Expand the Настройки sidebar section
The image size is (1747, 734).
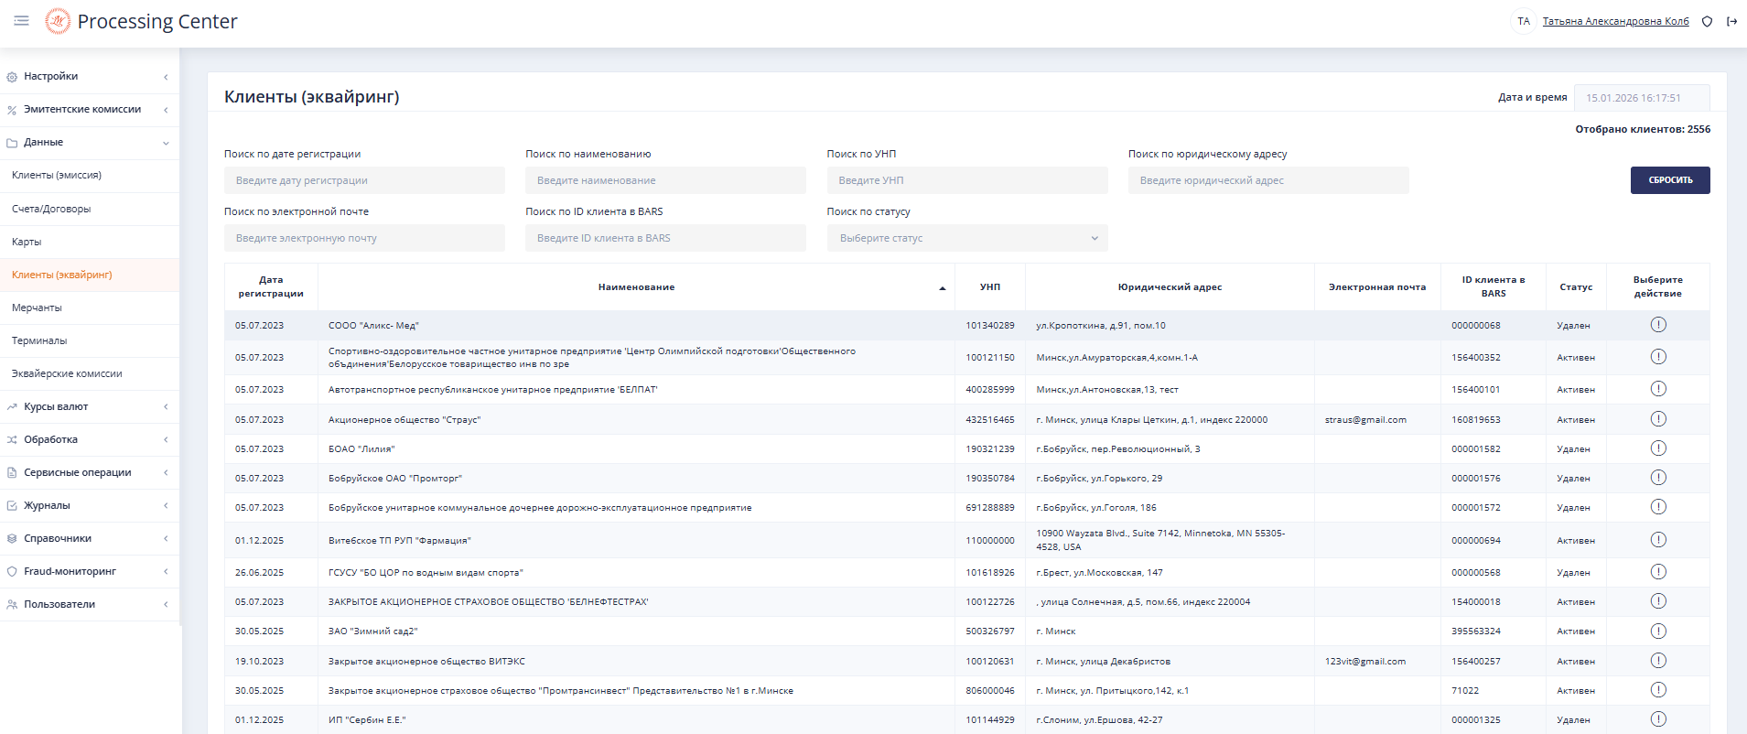pyautogui.click(x=89, y=77)
